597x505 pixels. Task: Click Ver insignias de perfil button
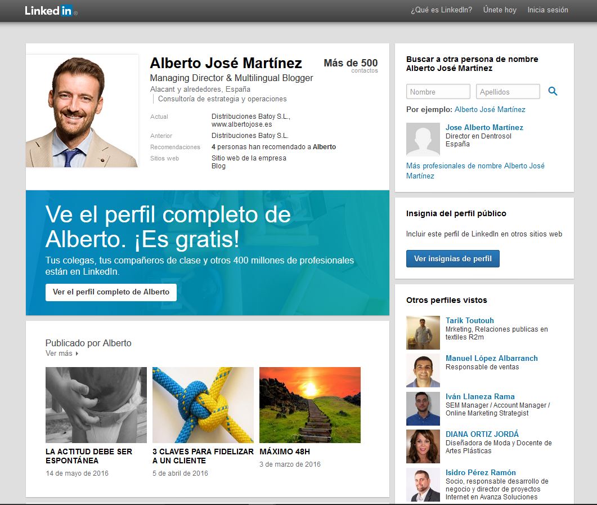[453, 258]
